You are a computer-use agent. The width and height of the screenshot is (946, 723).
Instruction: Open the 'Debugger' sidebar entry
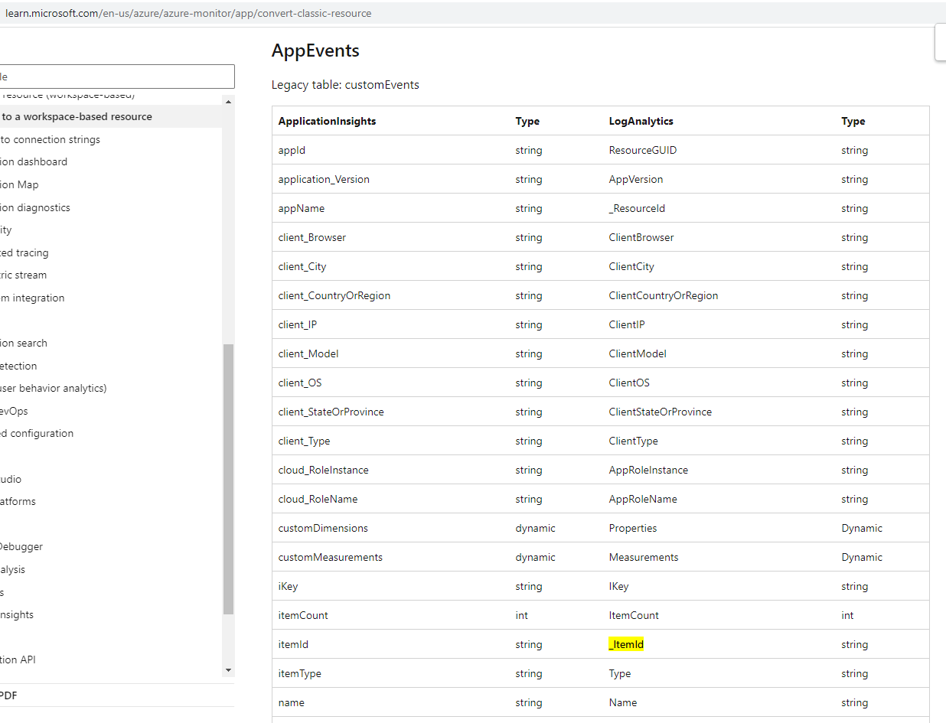coord(21,546)
